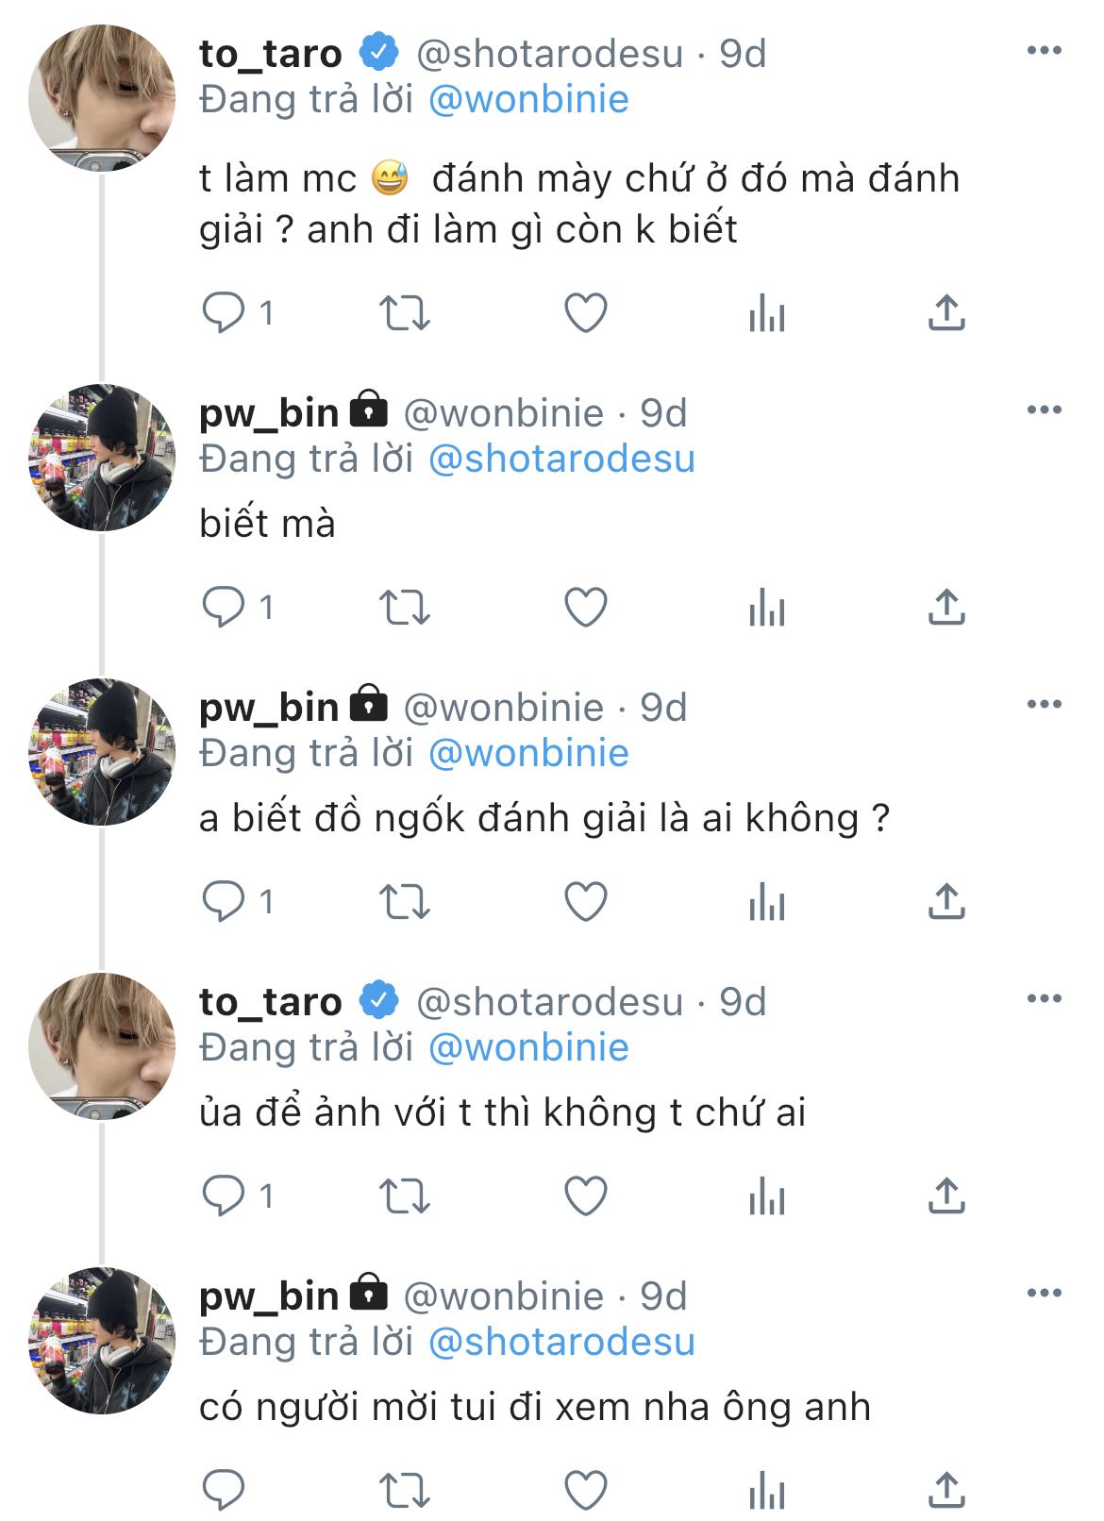View analytics for the "biết mà" tweet
Screen dimensions: 1104x1521
[766, 608]
